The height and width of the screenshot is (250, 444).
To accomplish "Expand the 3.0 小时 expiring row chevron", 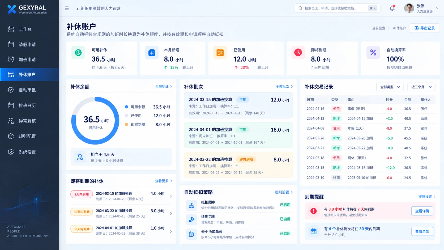I will point(170,213).
